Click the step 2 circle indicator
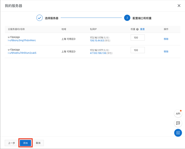This screenshot has height=149, width=185. pos(127,18)
